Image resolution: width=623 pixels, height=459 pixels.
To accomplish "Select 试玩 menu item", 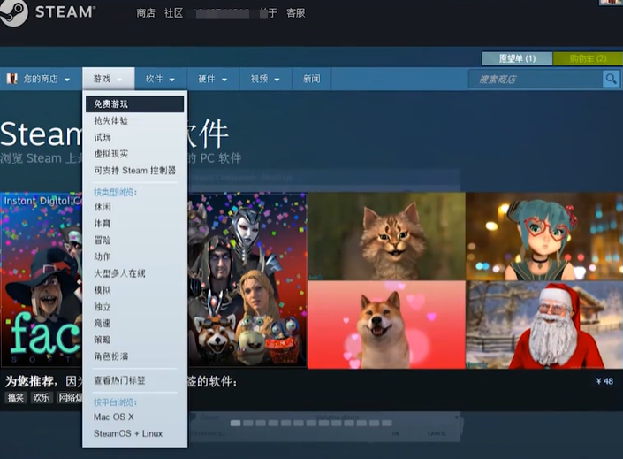I will [x=134, y=137].
